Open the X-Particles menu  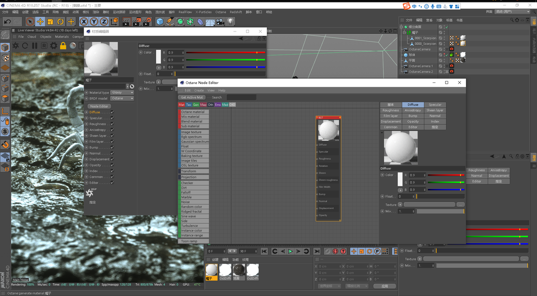coord(204,12)
